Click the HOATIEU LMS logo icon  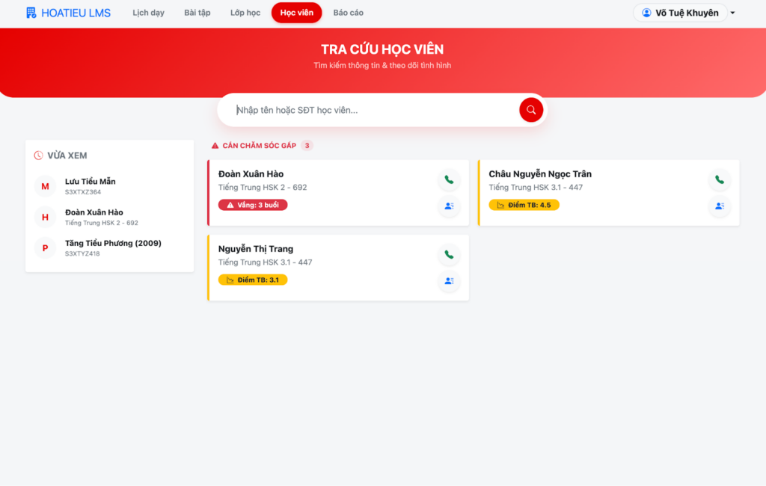tap(31, 13)
